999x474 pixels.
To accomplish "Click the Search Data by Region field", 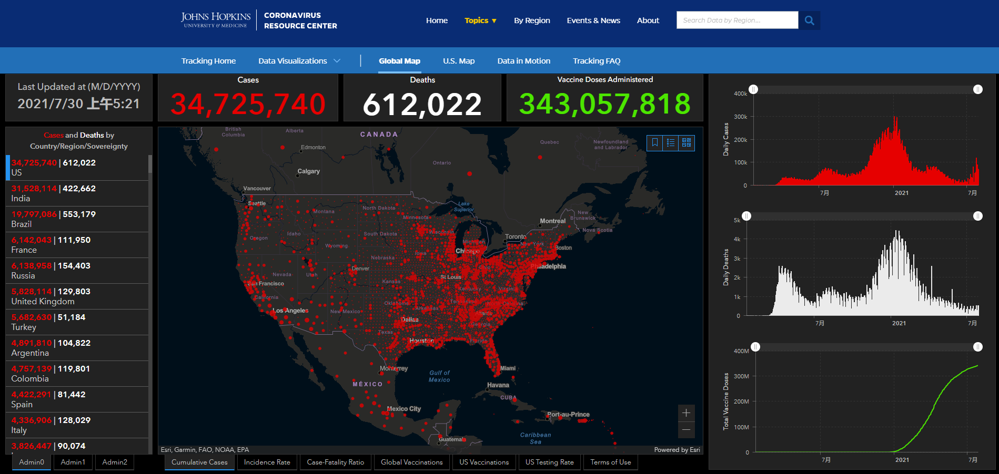I will pyautogui.click(x=737, y=20).
